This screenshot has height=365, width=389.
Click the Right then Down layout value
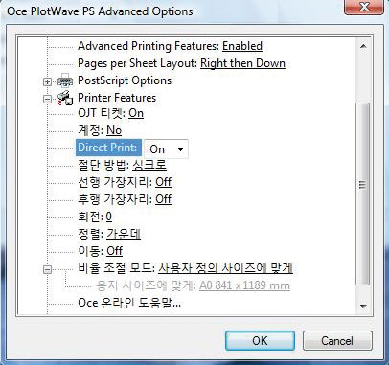point(242,63)
